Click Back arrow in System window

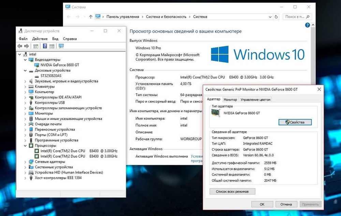(x=69, y=17)
